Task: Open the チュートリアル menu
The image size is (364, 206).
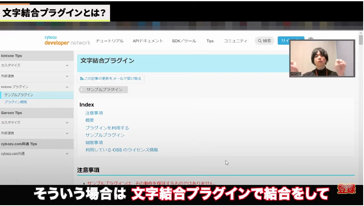Action: tap(110, 41)
